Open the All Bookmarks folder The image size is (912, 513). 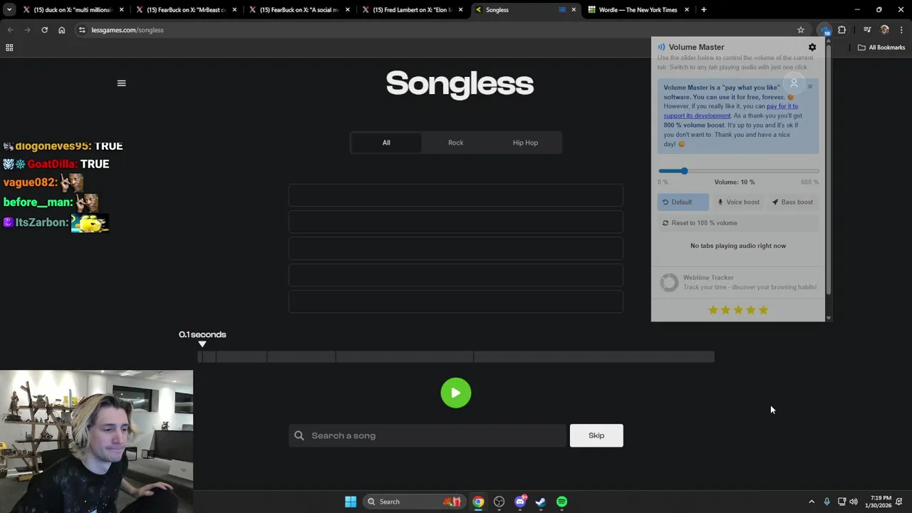coord(881,48)
